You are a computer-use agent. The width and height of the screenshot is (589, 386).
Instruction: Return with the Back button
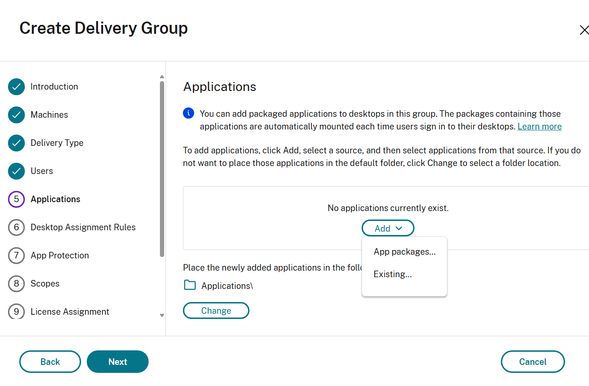click(50, 362)
